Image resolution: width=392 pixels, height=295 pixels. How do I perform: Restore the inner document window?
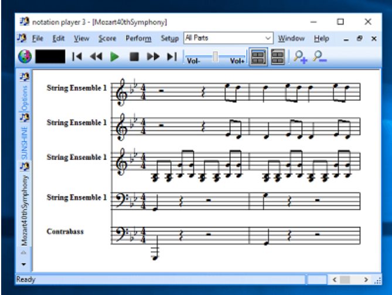[360, 39]
